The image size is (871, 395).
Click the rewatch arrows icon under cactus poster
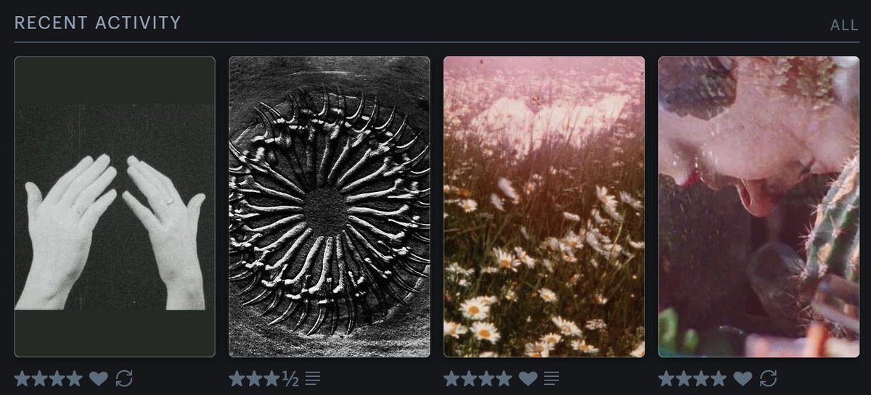[x=769, y=378]
